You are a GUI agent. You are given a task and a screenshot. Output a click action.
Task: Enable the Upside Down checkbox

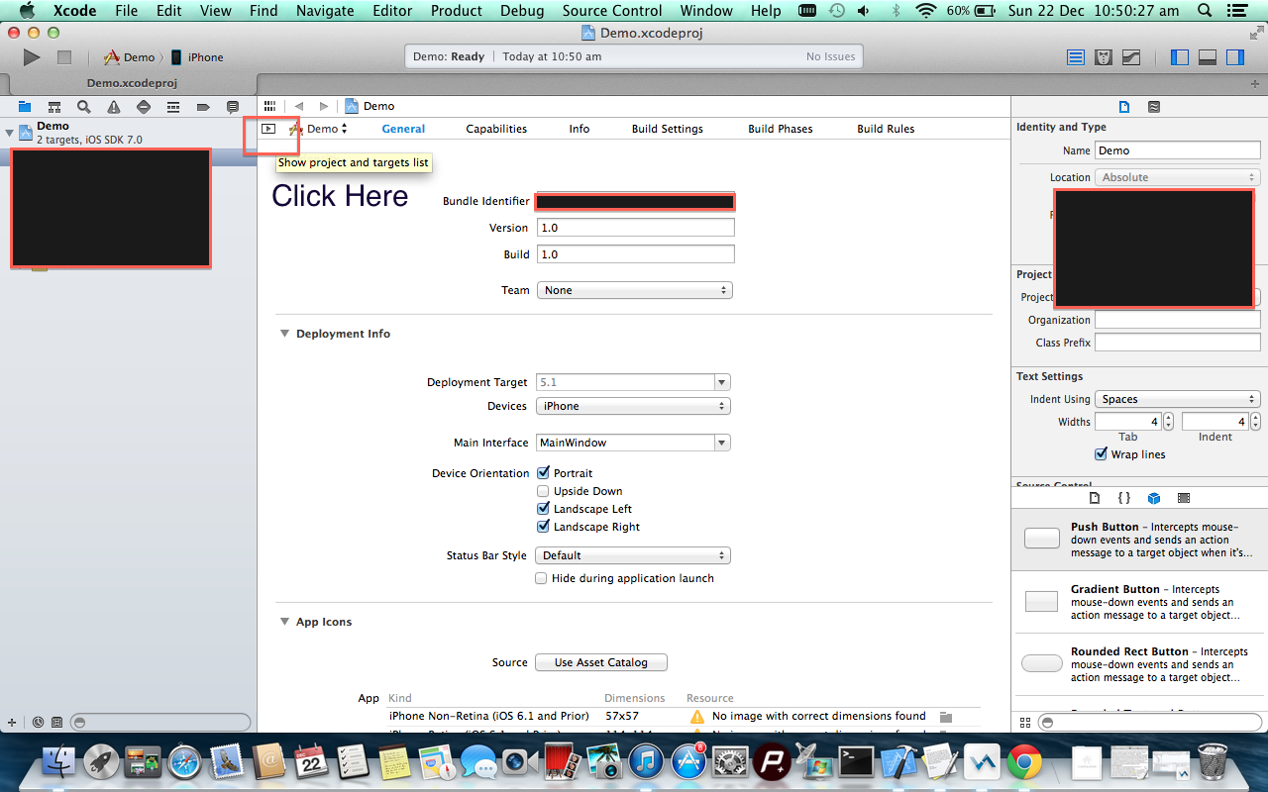543,491
